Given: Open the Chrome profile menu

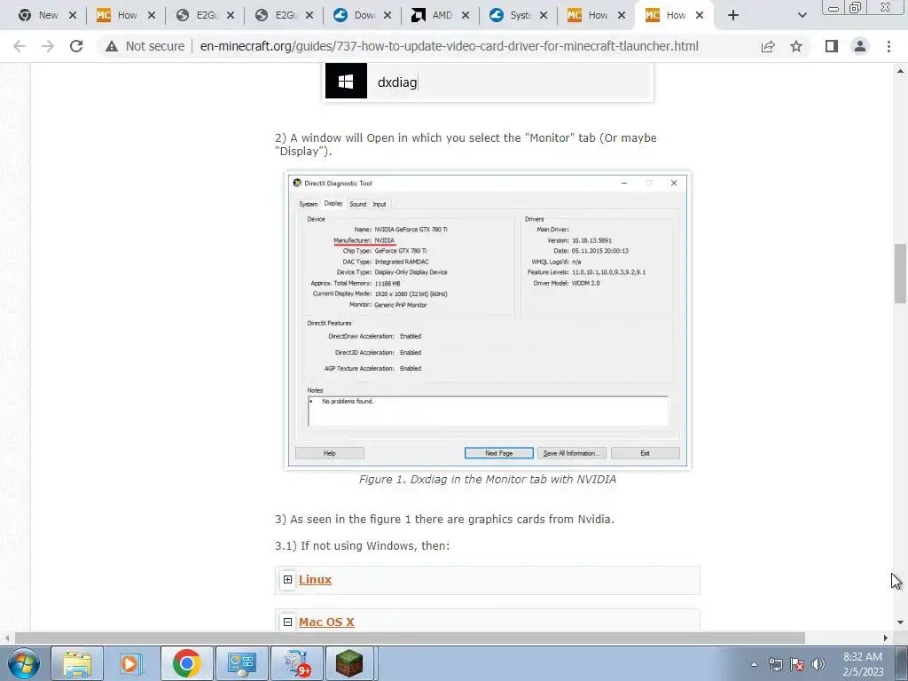Looking at the screenshot, I should [860, 46].
